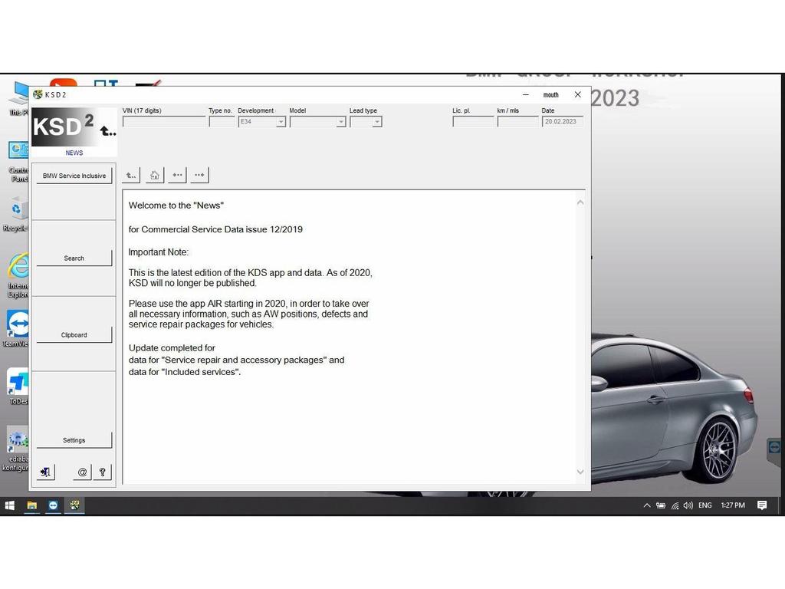The width and height of the screenshot is (785, 589).
Task: Navigate back with the left arrow button
Action: click(177, 176)
